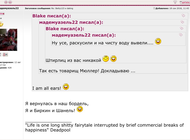Click the speech bubble icon in outermost Blake quote
The width and height of the screenshot is (190, 140).
click(183, 16)
